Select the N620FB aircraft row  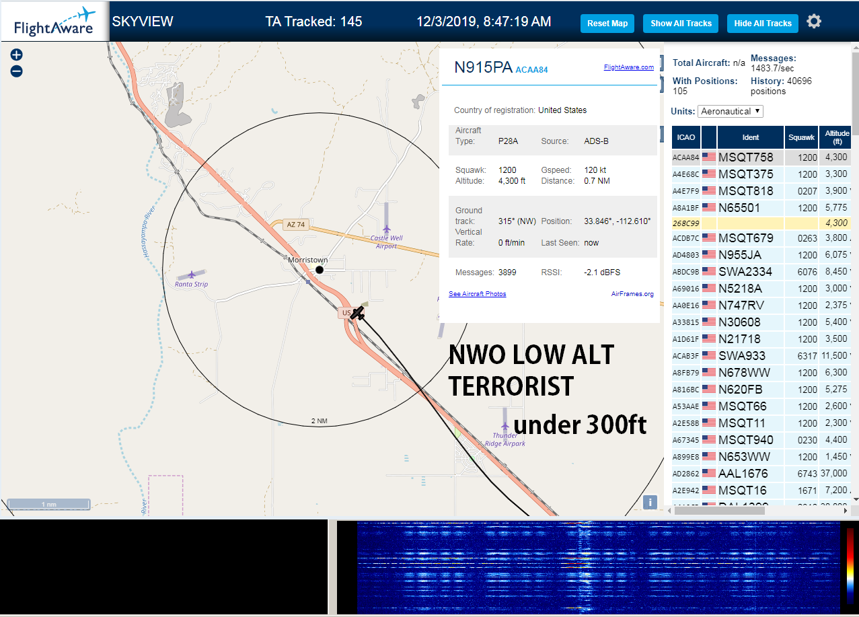pos(761,390)
